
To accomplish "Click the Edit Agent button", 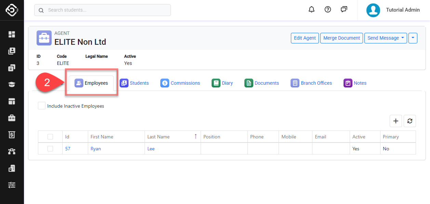I will (305, 38).
